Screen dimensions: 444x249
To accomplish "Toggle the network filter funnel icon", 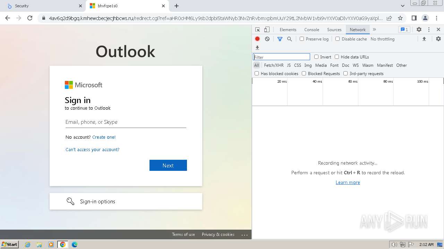I will coord(280,39).
